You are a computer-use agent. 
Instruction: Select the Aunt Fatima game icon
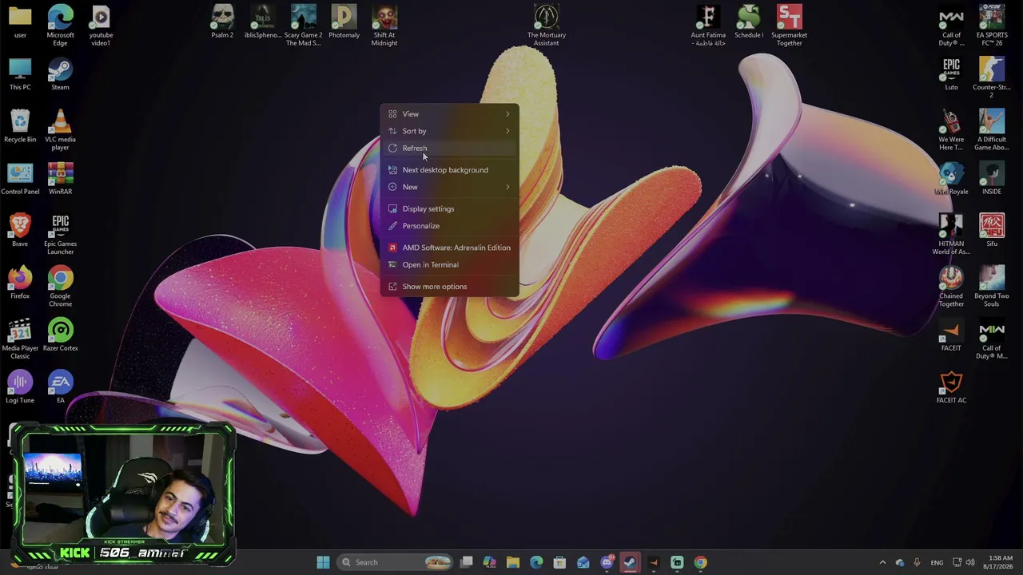point(708,26)
